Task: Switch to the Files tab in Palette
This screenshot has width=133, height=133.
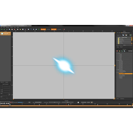Action: pyautogui.click(x=118, y=47)
